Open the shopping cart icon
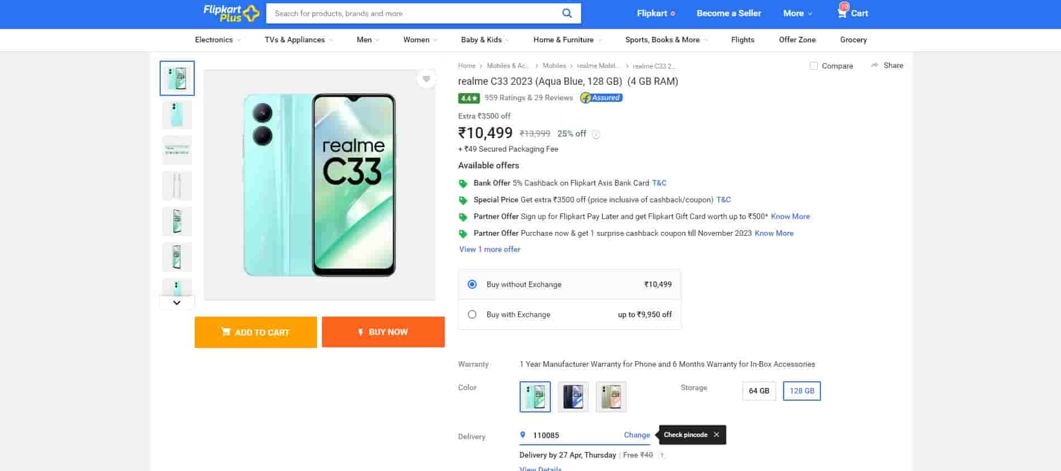Image resolution: width=1061 pixels, height=471 pixels. (x=842, y=13)
